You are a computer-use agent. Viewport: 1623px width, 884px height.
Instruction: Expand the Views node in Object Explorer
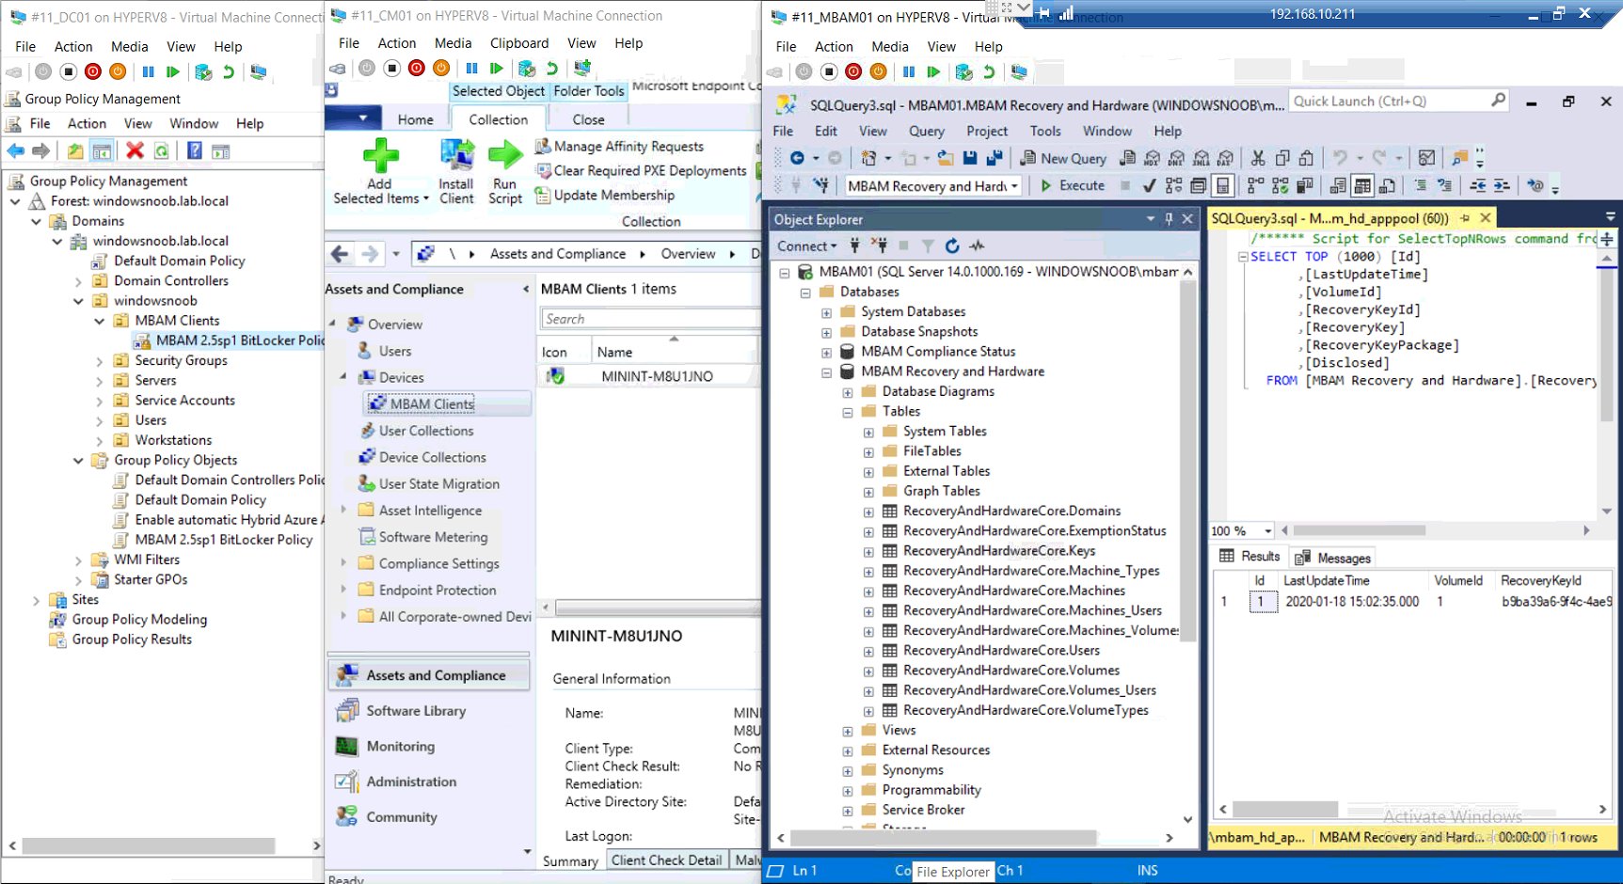(847, 731)
